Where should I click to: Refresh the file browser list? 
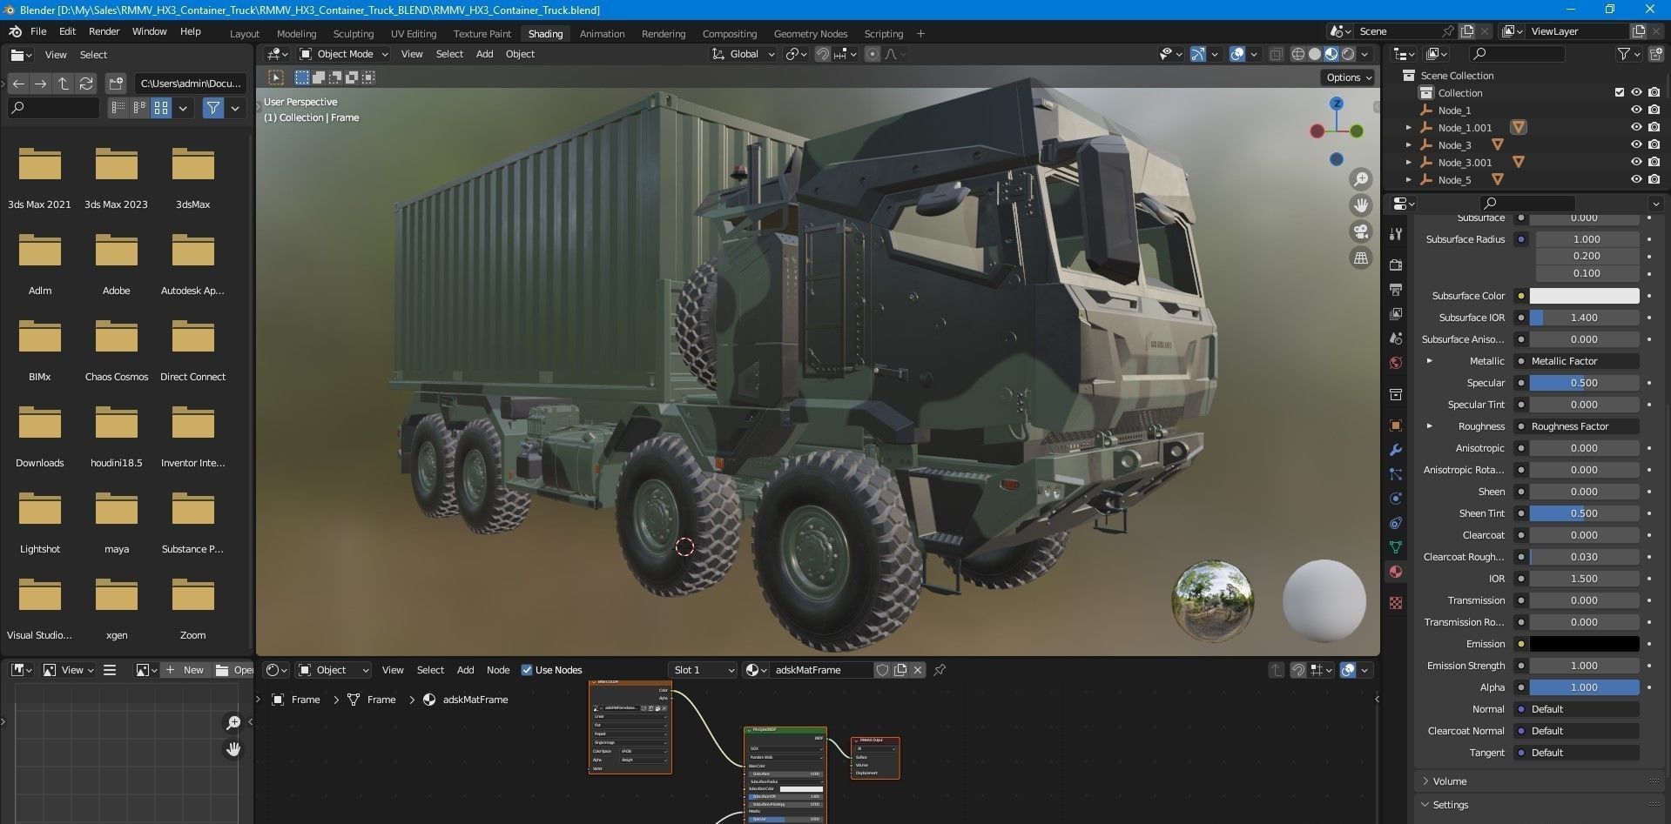pyautogui.click(x=85, y=84)
